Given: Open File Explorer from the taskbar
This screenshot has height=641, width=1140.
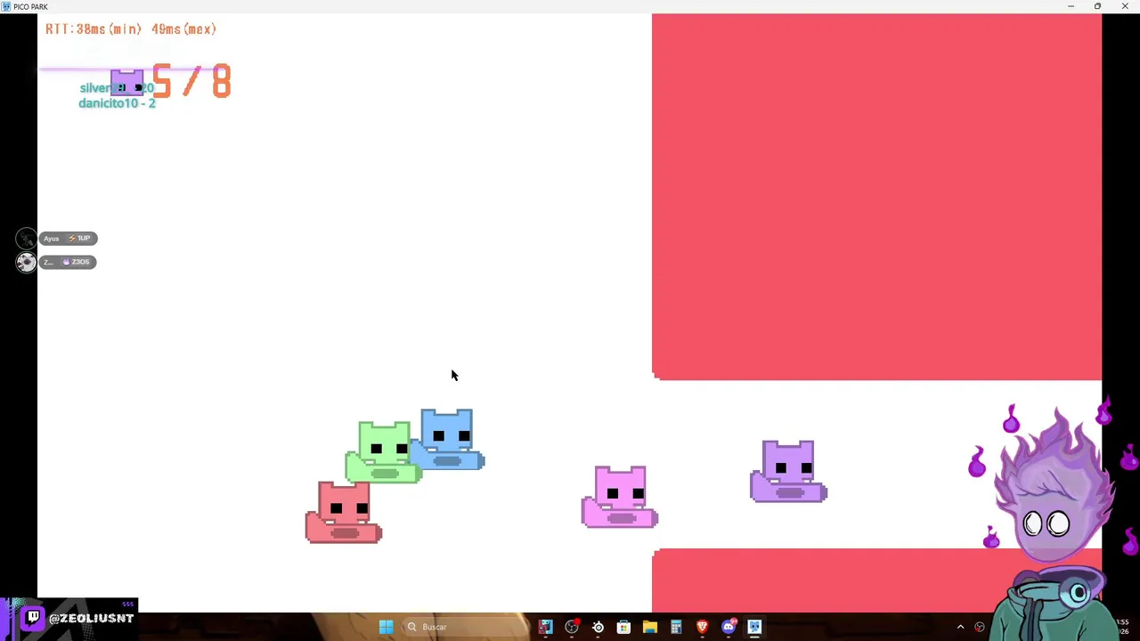Looking at the screenshot, I should pos(650,627).
